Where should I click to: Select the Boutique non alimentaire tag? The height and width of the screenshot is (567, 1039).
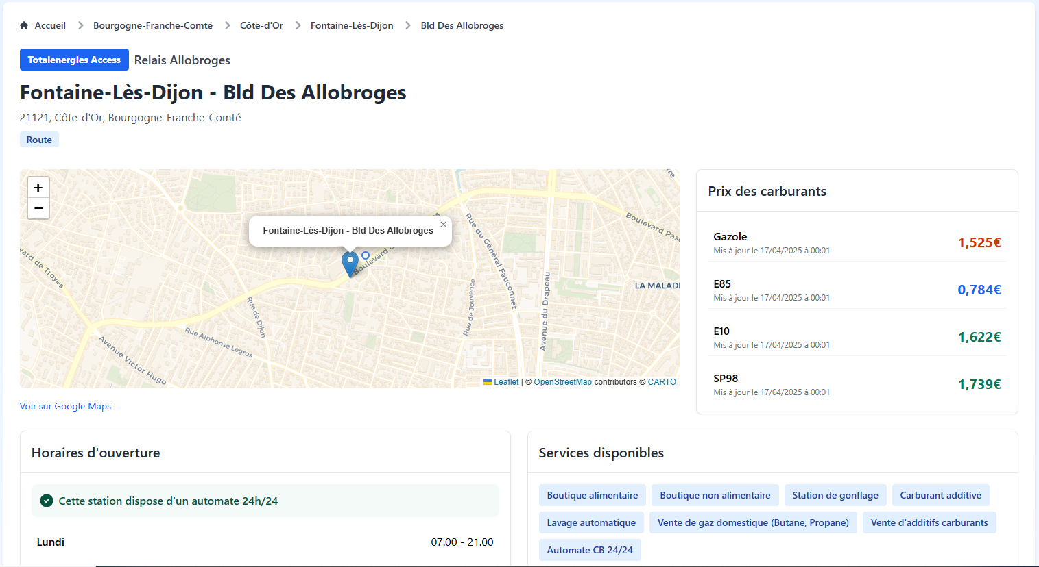[715, 495]
